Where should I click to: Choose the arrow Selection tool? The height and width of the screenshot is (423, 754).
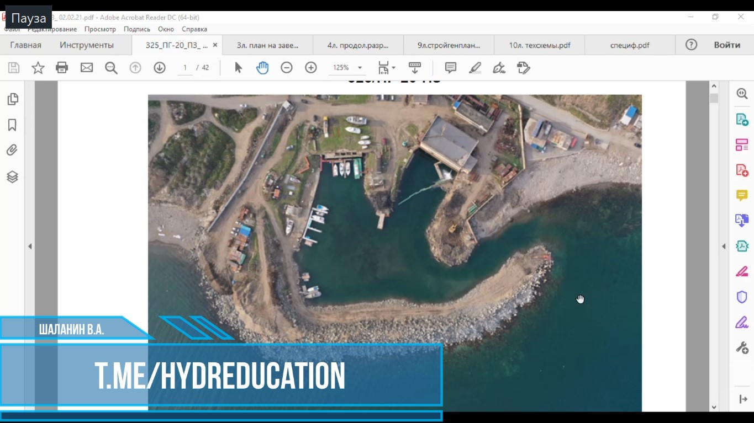tap(238, 68)
